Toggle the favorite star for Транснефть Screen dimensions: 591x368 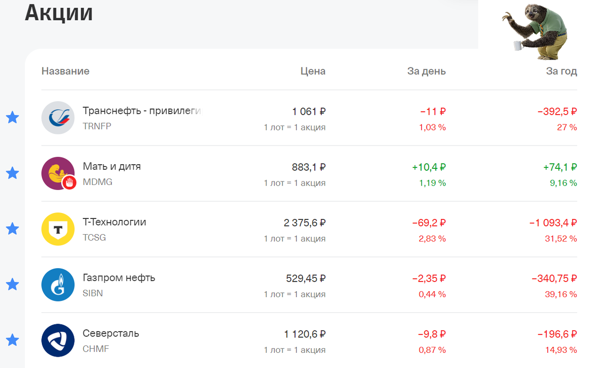tap(12, 118)
